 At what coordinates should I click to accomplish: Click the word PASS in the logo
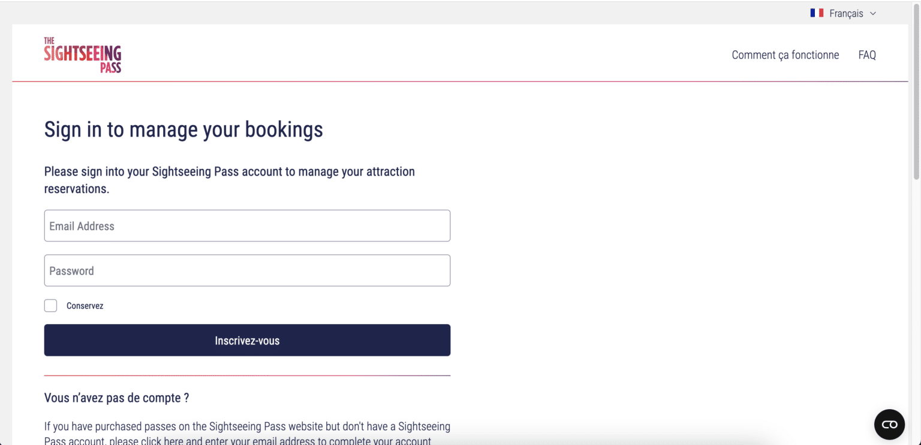(110, 67)
